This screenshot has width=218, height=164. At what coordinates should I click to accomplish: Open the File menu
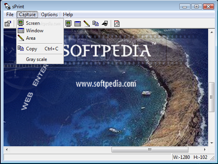coord(10,15)
